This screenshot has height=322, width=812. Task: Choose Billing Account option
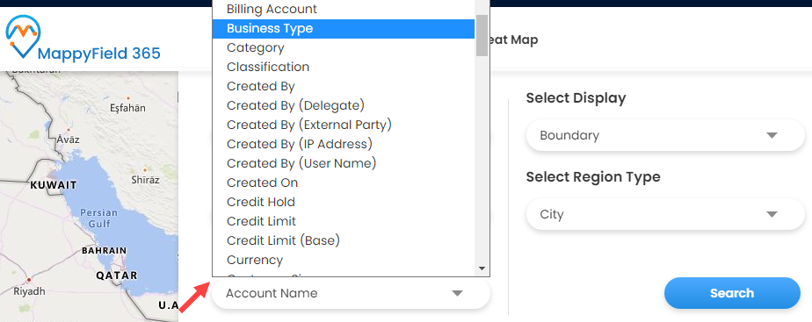click(344, 10)
